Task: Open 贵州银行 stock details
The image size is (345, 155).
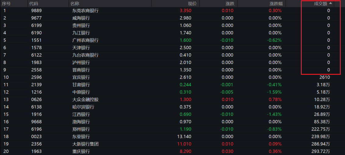Action: pos(81,25)
